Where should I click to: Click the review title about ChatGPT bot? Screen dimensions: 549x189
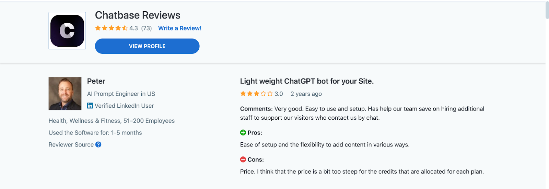[x=307, y=81]
